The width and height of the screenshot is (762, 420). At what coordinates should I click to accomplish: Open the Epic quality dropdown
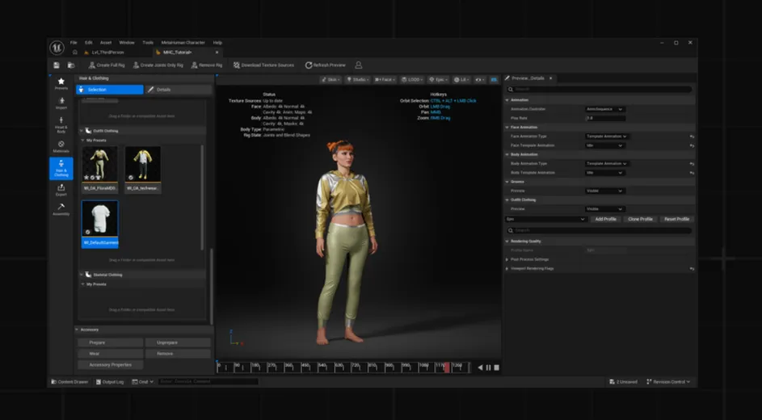coord(438,80)
